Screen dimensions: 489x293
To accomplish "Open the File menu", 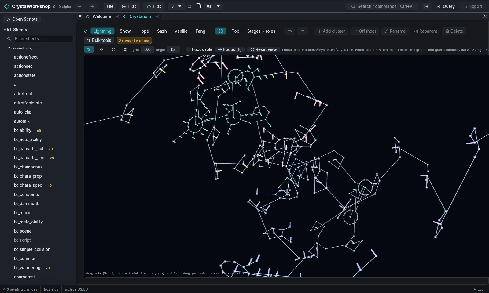I will (110, 6).
